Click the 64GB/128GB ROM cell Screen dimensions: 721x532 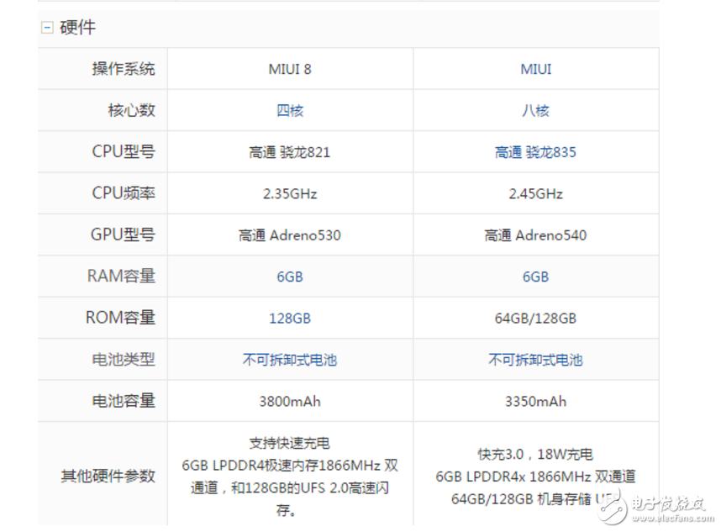(535, 318)
